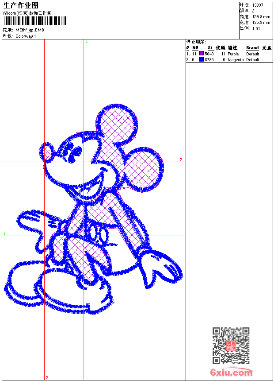Click the QR code image

(x=231, y=346)
